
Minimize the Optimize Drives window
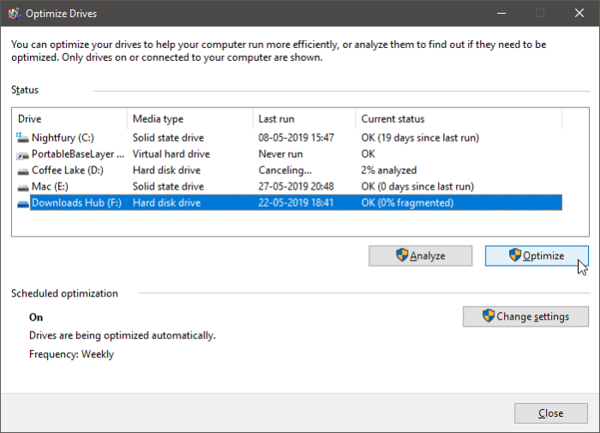point(501,14)
